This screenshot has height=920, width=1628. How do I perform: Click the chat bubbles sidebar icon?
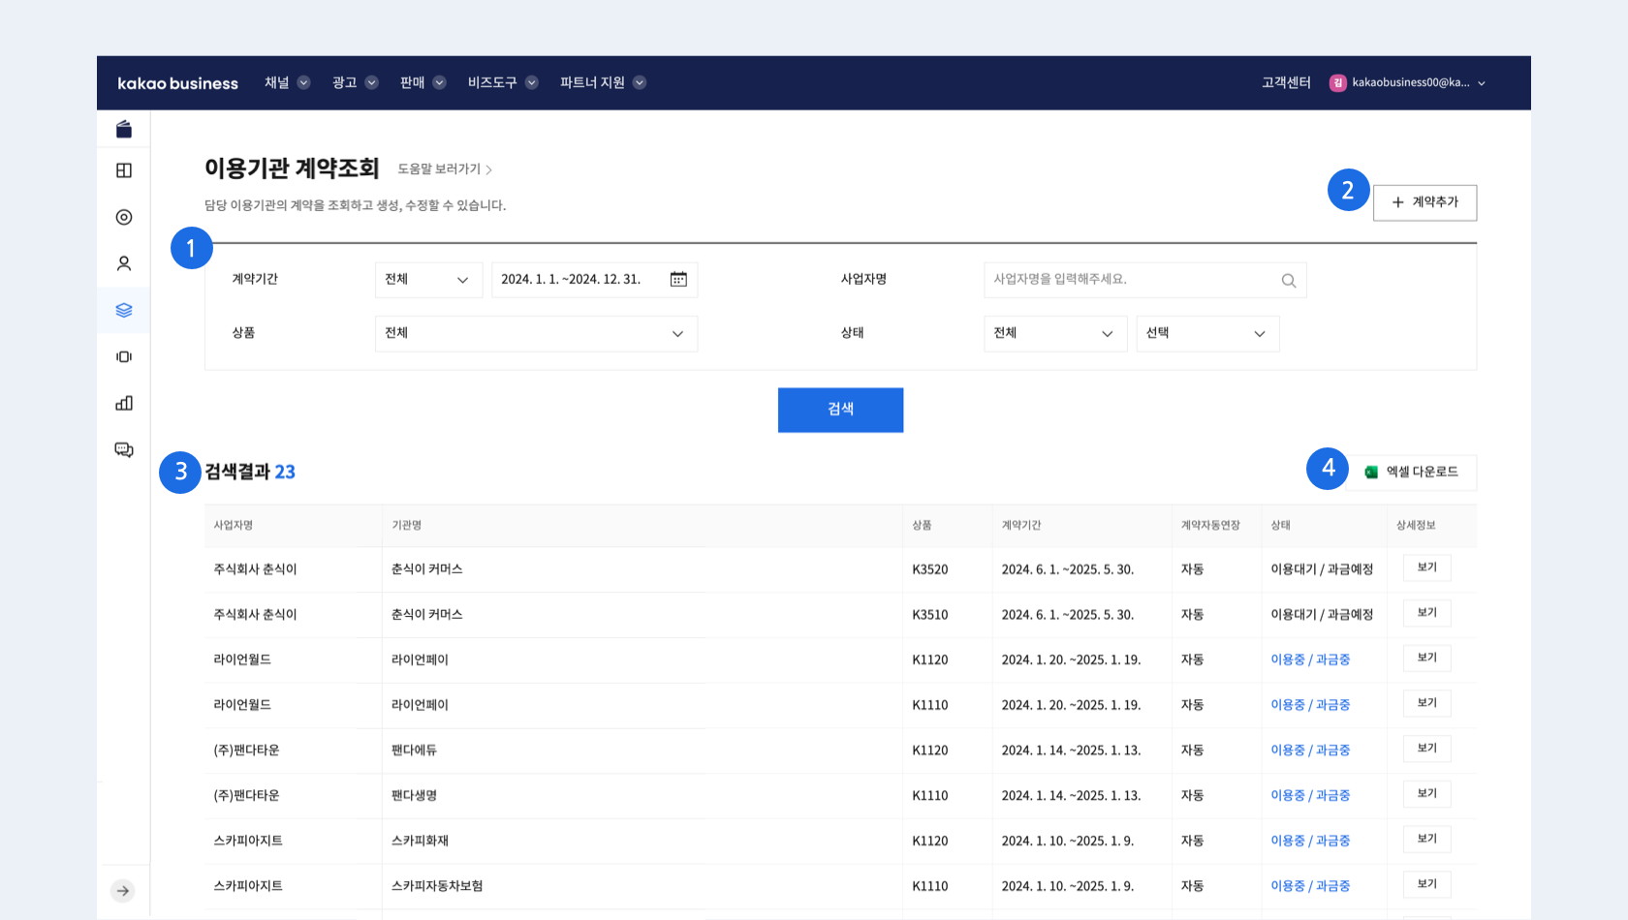tap(124, 449)
